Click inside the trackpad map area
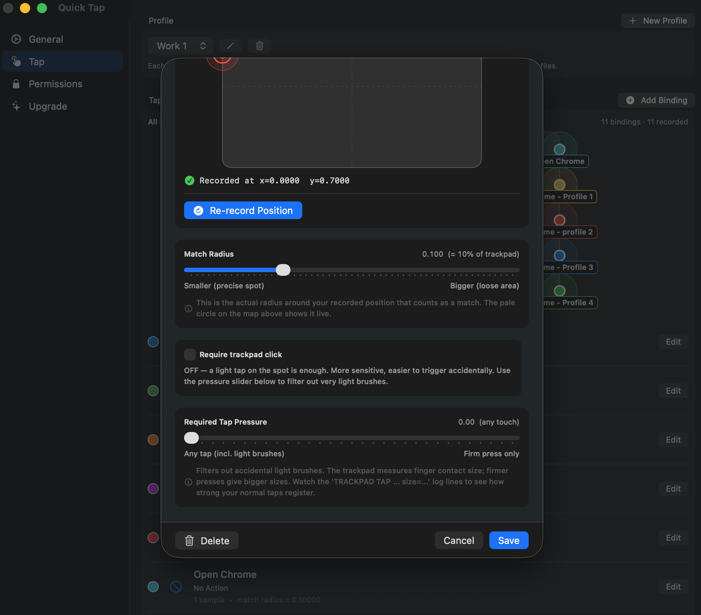The height and width of the screenshot is (615, 701). [x=352, y=112]
